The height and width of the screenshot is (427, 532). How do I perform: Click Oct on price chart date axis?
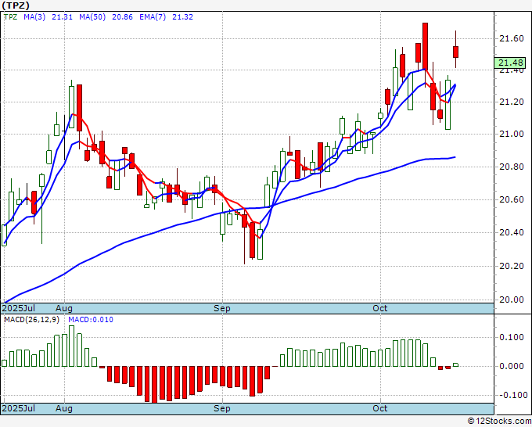[x=379, y=308]
